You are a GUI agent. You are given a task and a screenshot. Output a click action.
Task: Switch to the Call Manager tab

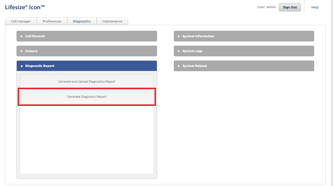21,21
